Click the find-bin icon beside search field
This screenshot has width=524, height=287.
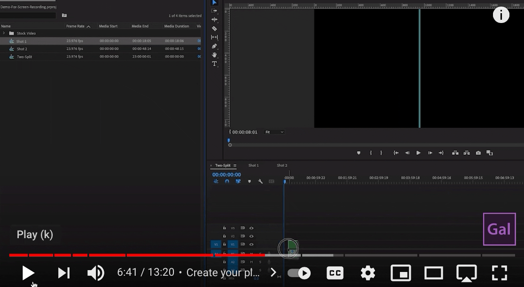tap(64, 16)
